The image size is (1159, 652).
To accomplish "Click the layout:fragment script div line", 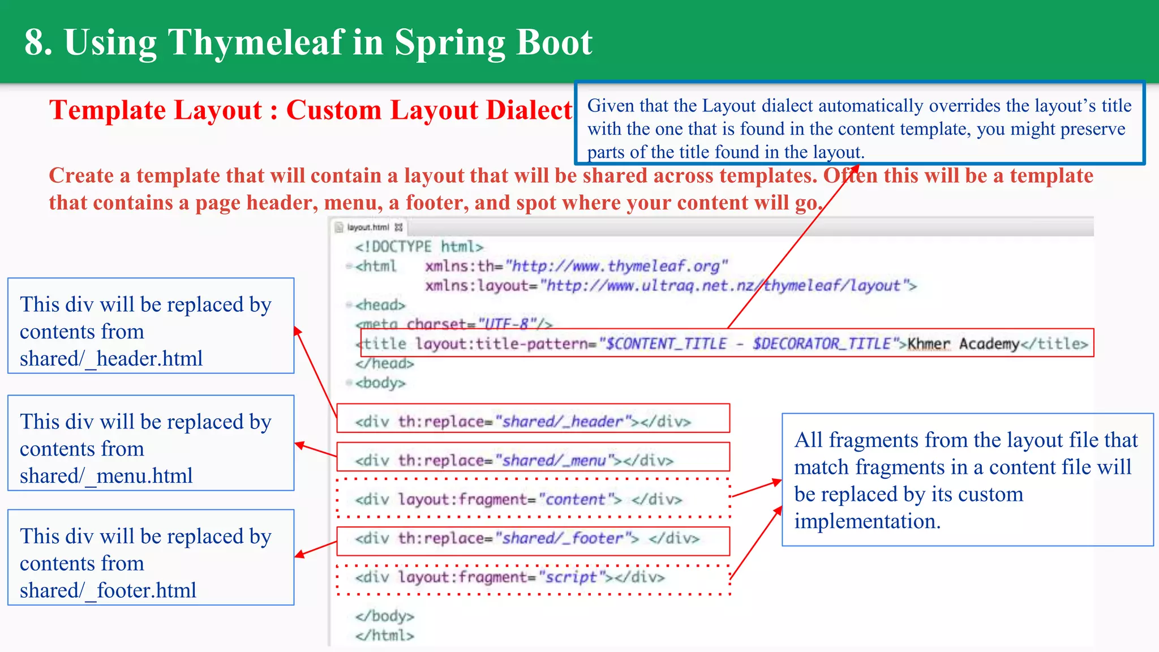I will (x=509, y=577).
